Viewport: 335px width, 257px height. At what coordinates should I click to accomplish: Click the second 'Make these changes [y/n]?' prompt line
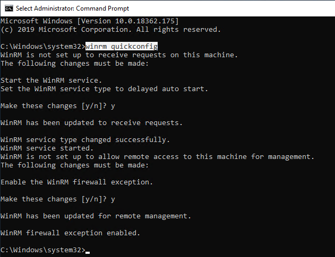click(58, 199)
